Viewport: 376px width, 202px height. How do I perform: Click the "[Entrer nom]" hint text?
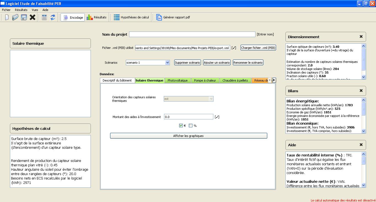click(265, 34)
